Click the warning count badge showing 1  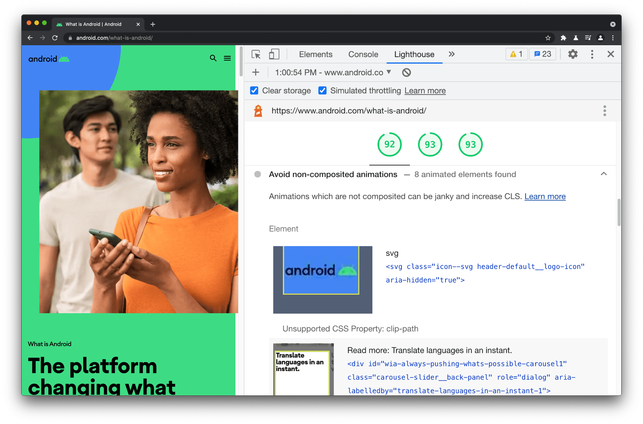tap(516, 54)
